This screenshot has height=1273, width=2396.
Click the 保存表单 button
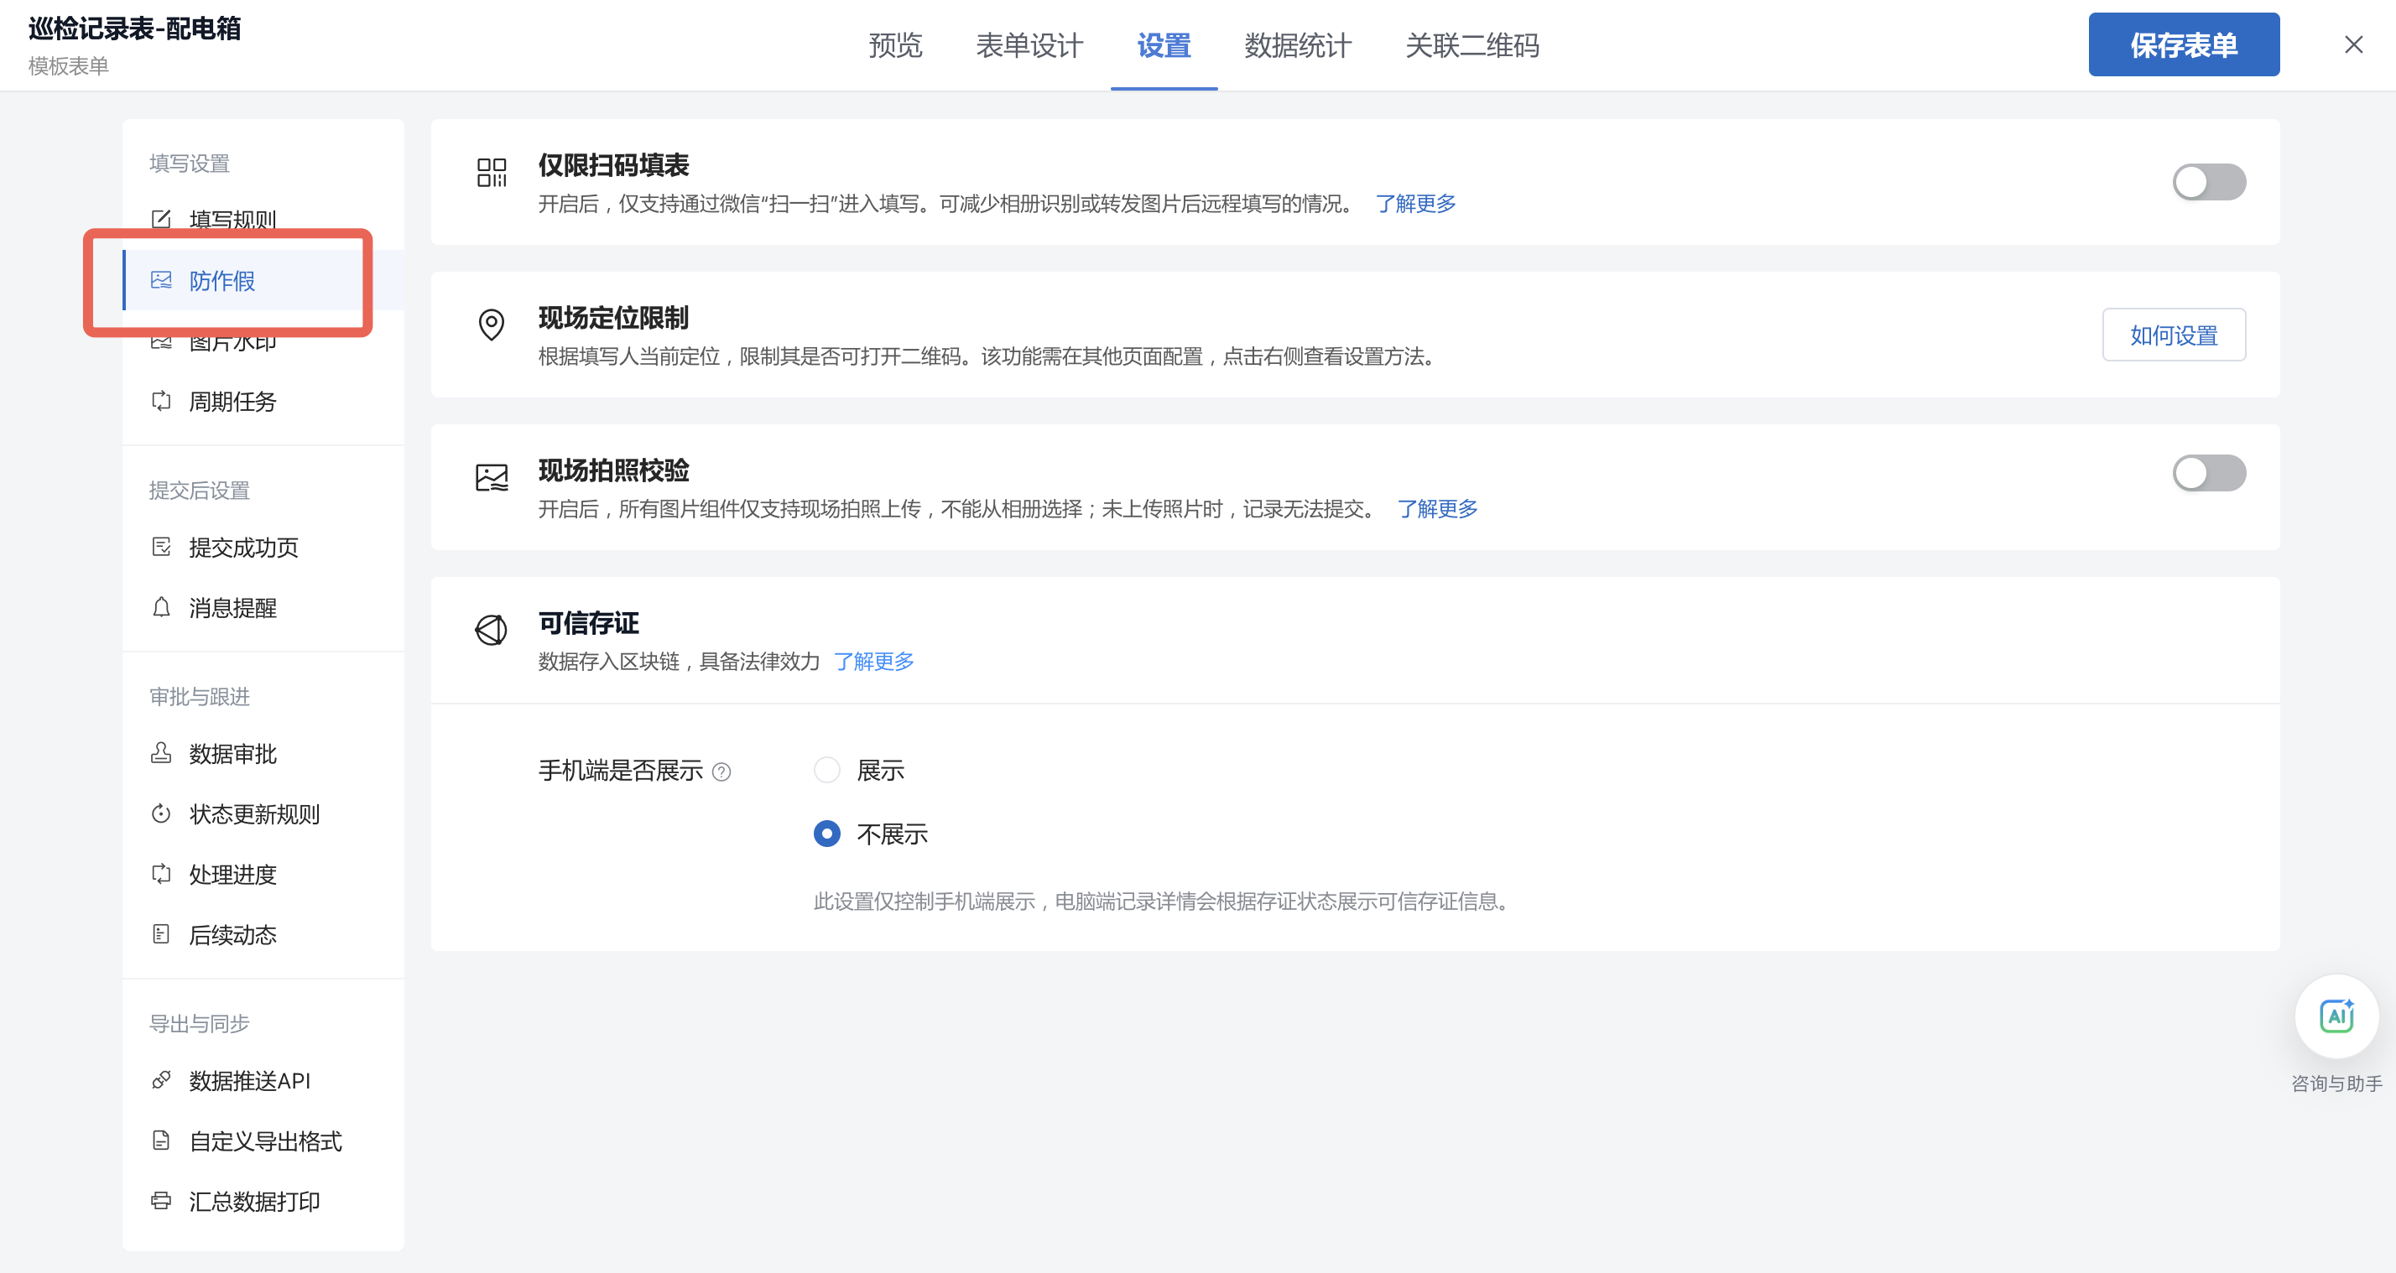click(2184, 44)
